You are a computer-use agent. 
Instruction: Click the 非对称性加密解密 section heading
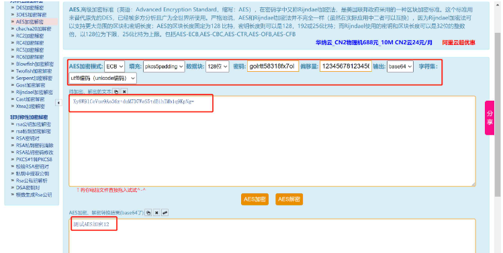coord(29,117)
